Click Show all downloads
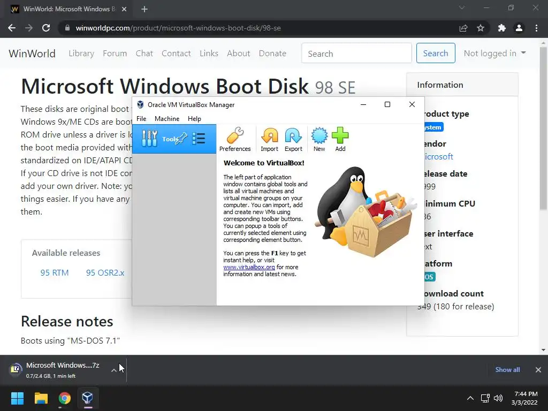The height and width of the screenshot is (411, 548). 507,370
